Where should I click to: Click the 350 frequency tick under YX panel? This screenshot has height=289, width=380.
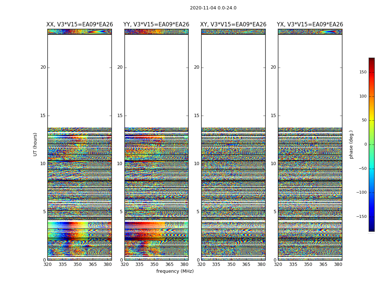pos(308,264)
